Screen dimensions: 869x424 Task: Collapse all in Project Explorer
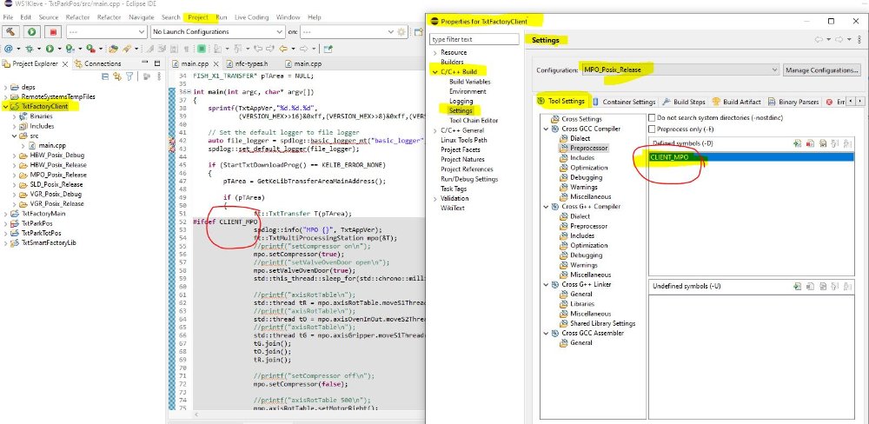105,76
